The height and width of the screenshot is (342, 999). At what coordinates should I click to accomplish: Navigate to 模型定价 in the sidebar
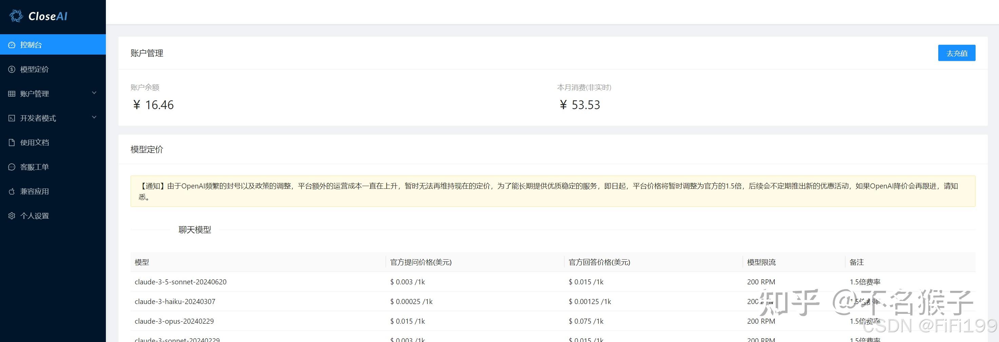coord(34,69)
